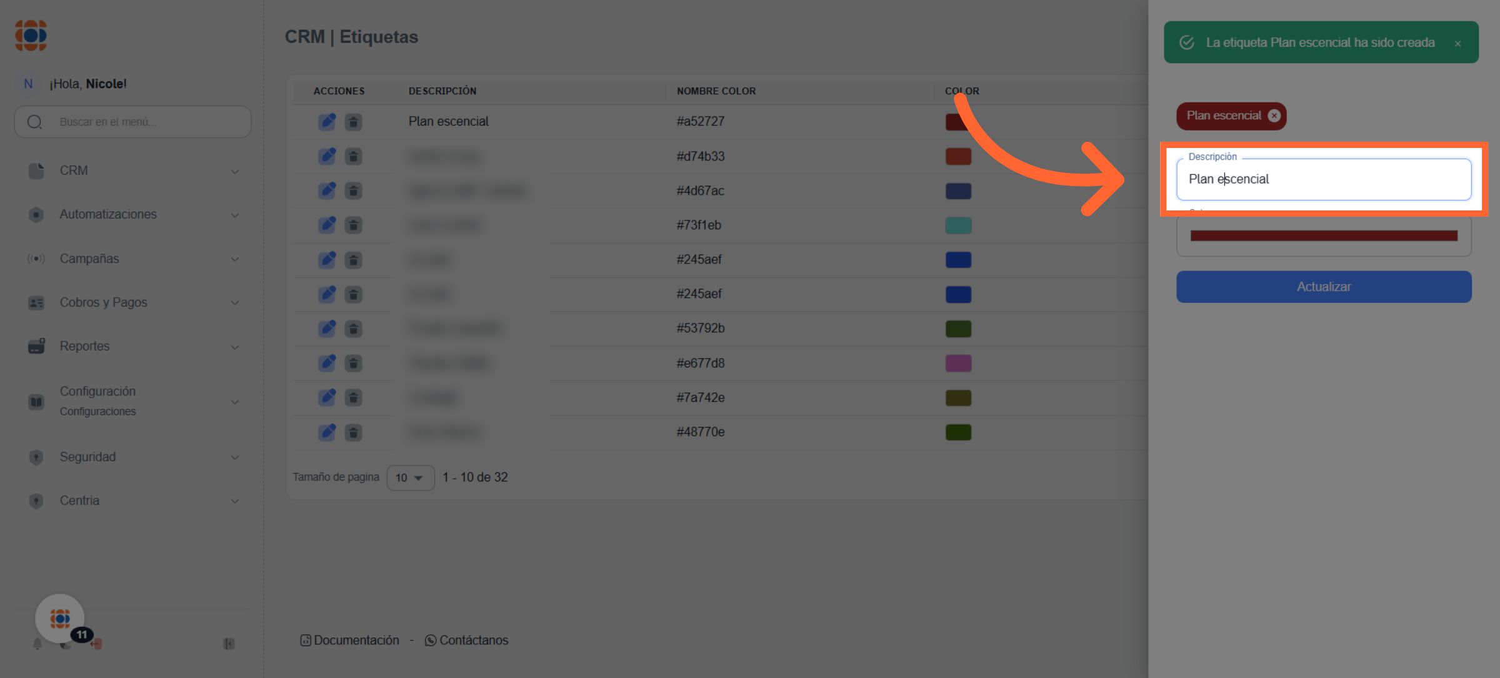This screenshot has width=1500, height=678.
Task: Open the notifications bell in sidebar footer
Action: coord(37,644)
